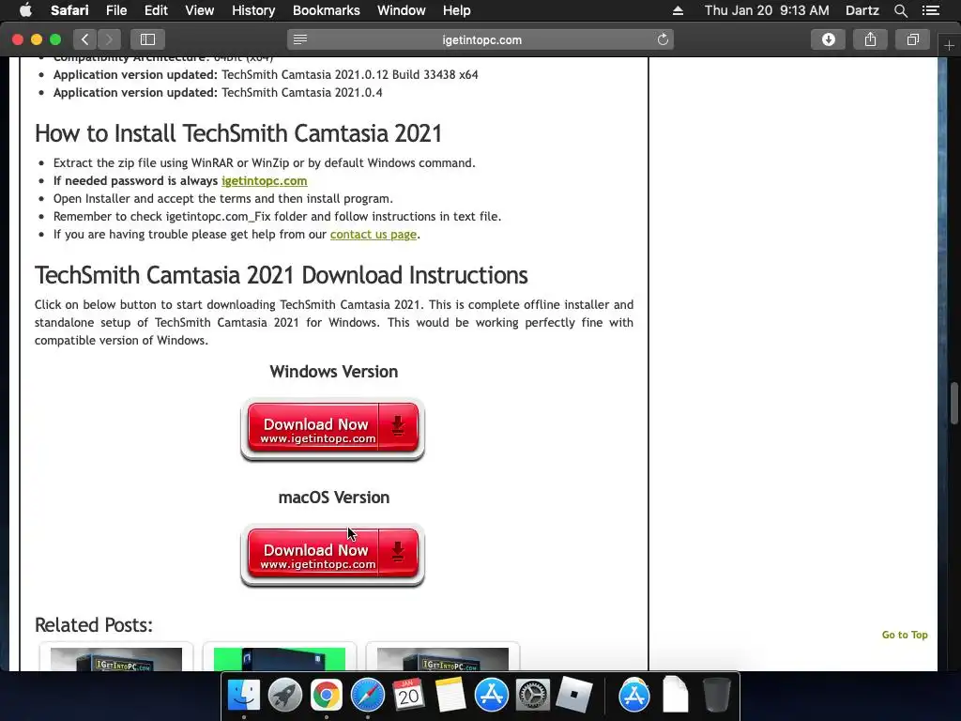961x721 pixels.
Task: Switch to Safari compass icon in Dock
Action: click(367, 696)
